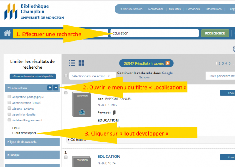Check Albums - Enfants filter
Image resolution: width=235 pixels, height=167 pixels.
pyautogui.click(x=9, y=109)
